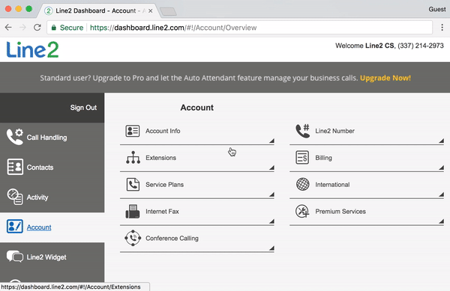The height and width of the screenshot is (291, 450).
Task: Click the Upgrade Now! link
Action: pos(385,78)
